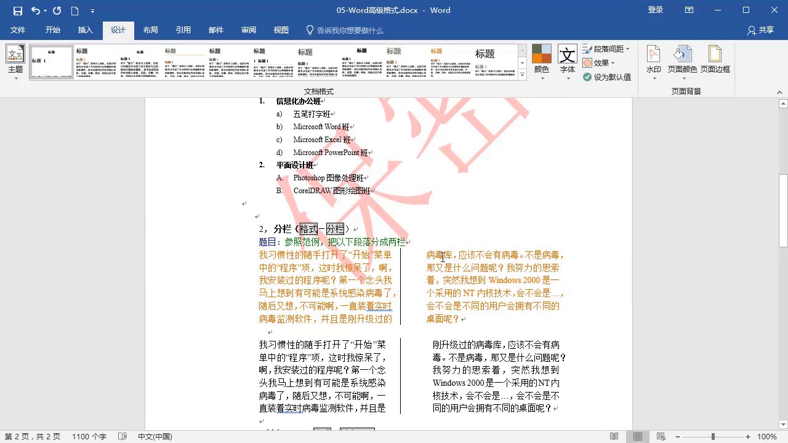Open the 颜色 theme colors palette

(x=541, y=62)
